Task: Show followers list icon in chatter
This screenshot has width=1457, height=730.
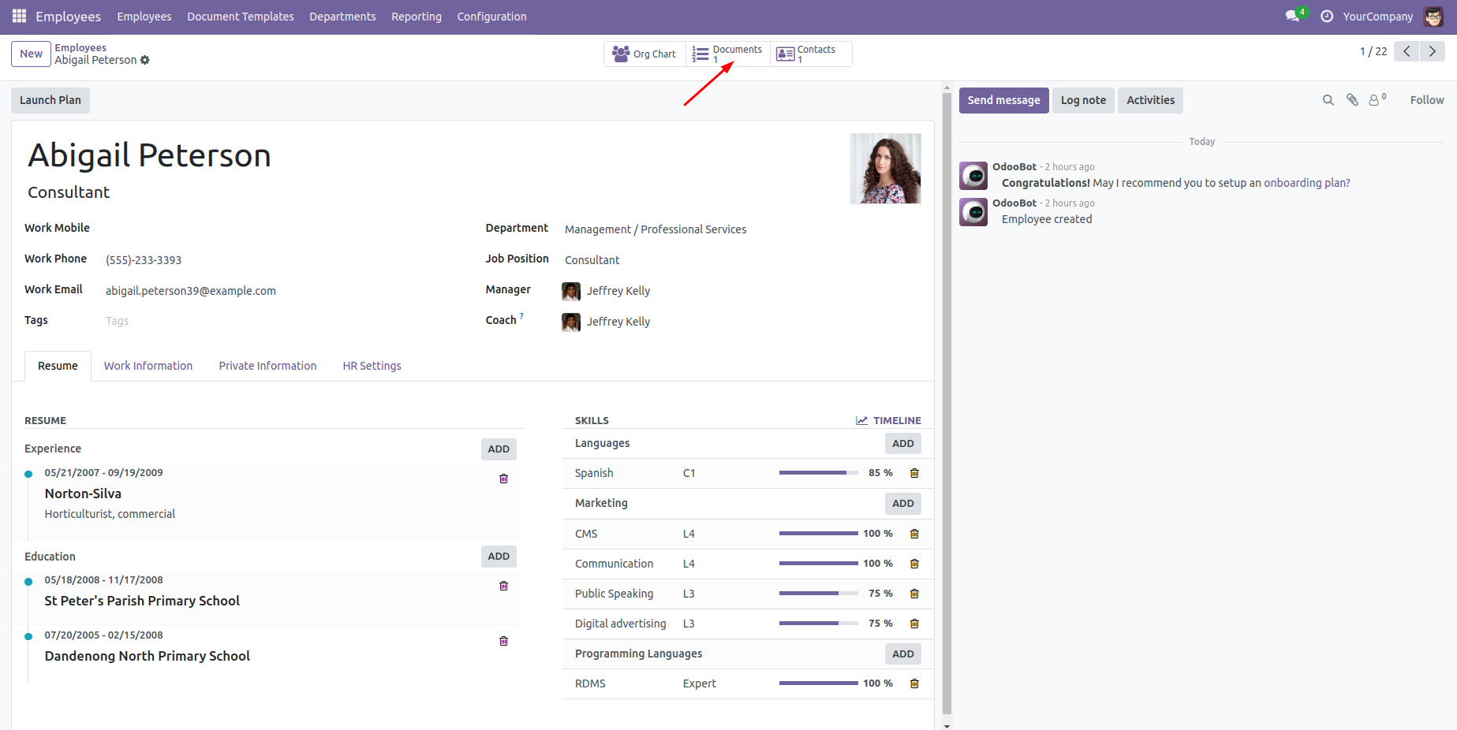Action: (1376, 100)
